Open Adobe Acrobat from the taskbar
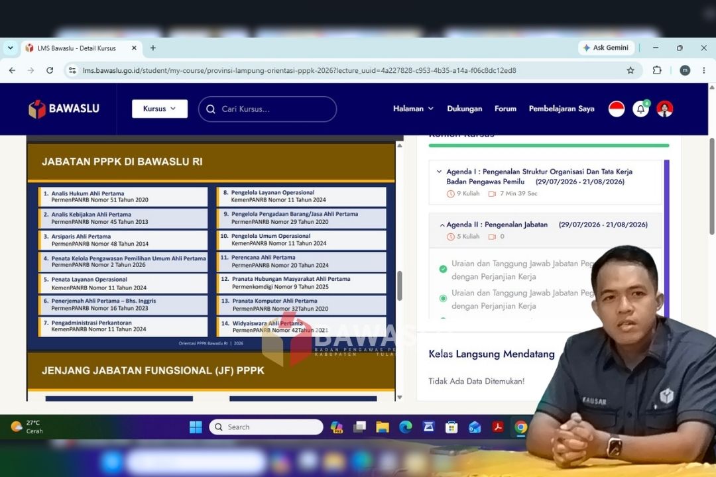Screen dimensions: 716x477 [498, 427]
